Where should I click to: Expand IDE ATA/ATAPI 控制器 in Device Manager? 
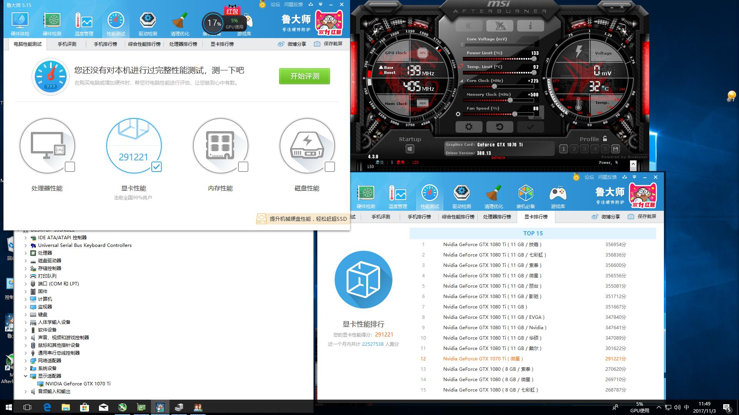coord(26,238)
